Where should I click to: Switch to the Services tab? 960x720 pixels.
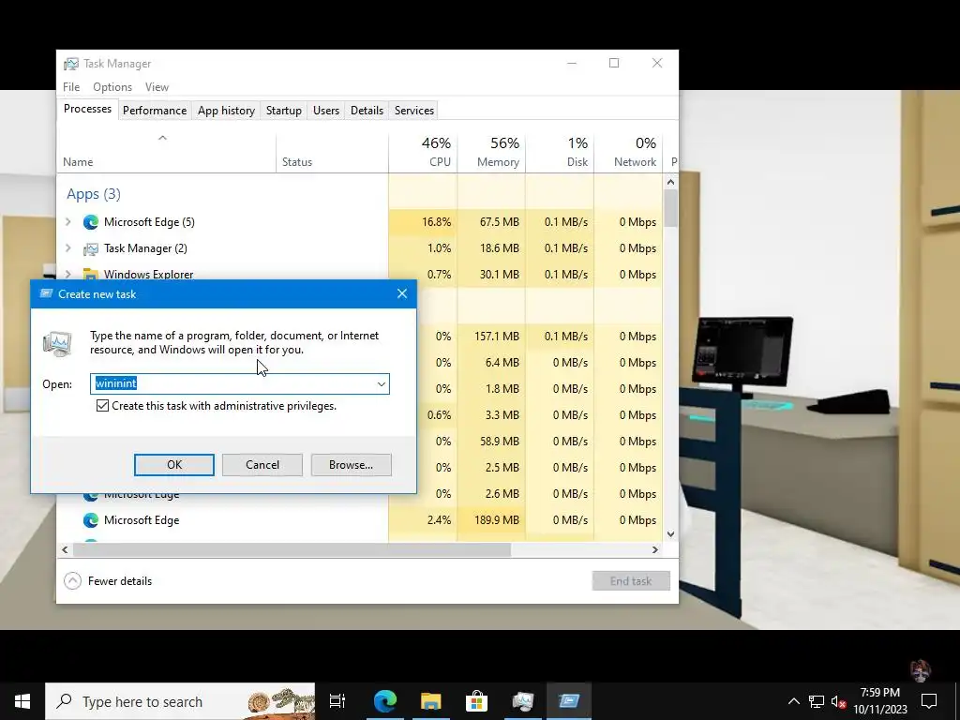[413, 111]
